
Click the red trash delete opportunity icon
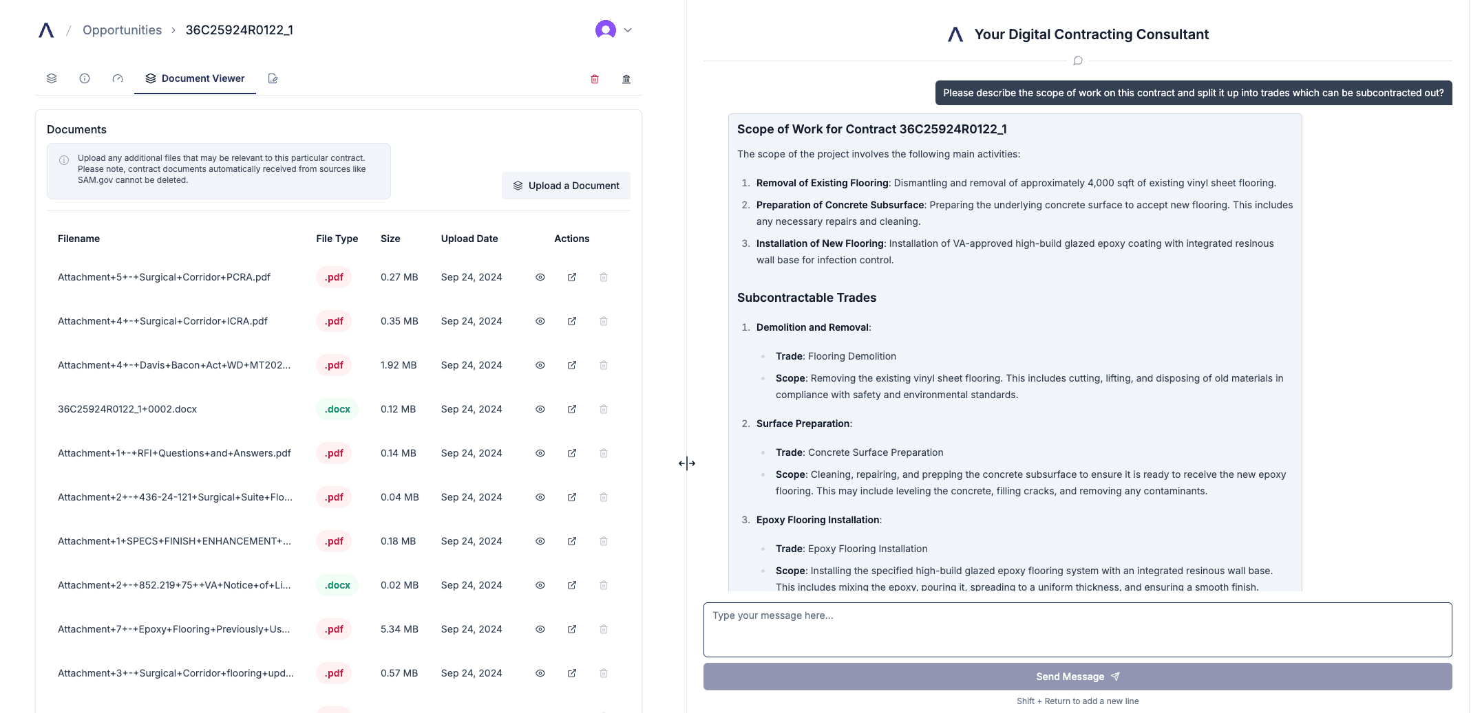pos(595,79)
